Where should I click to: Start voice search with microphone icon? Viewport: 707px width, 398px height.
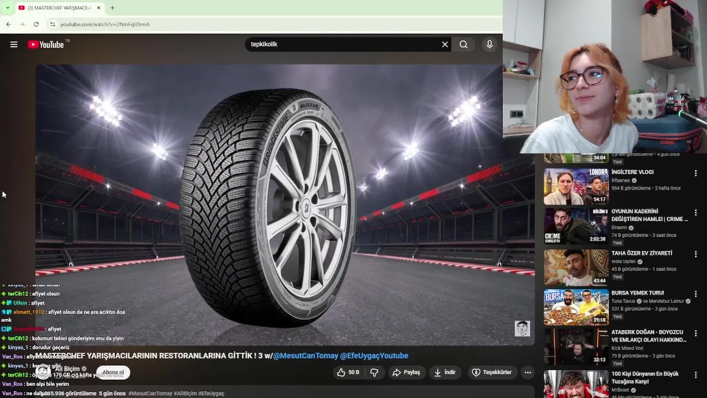click(x=489, y=44)
